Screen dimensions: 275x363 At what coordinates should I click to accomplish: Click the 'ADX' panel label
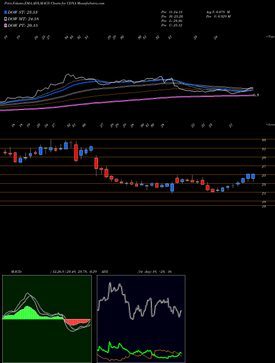(105, 272)
